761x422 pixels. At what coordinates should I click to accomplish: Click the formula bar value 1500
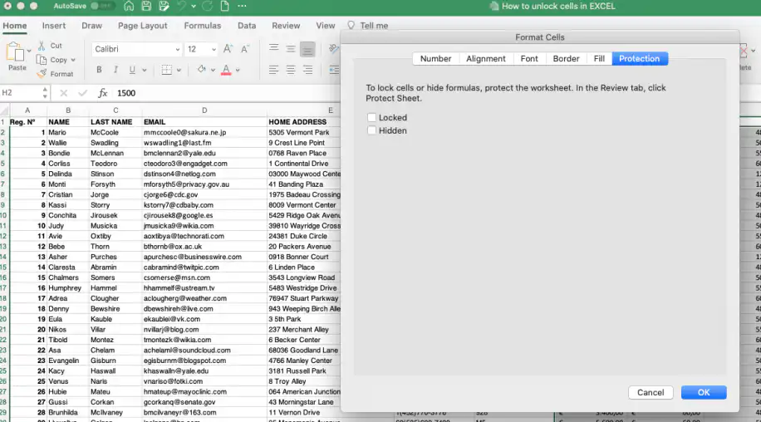126,93
